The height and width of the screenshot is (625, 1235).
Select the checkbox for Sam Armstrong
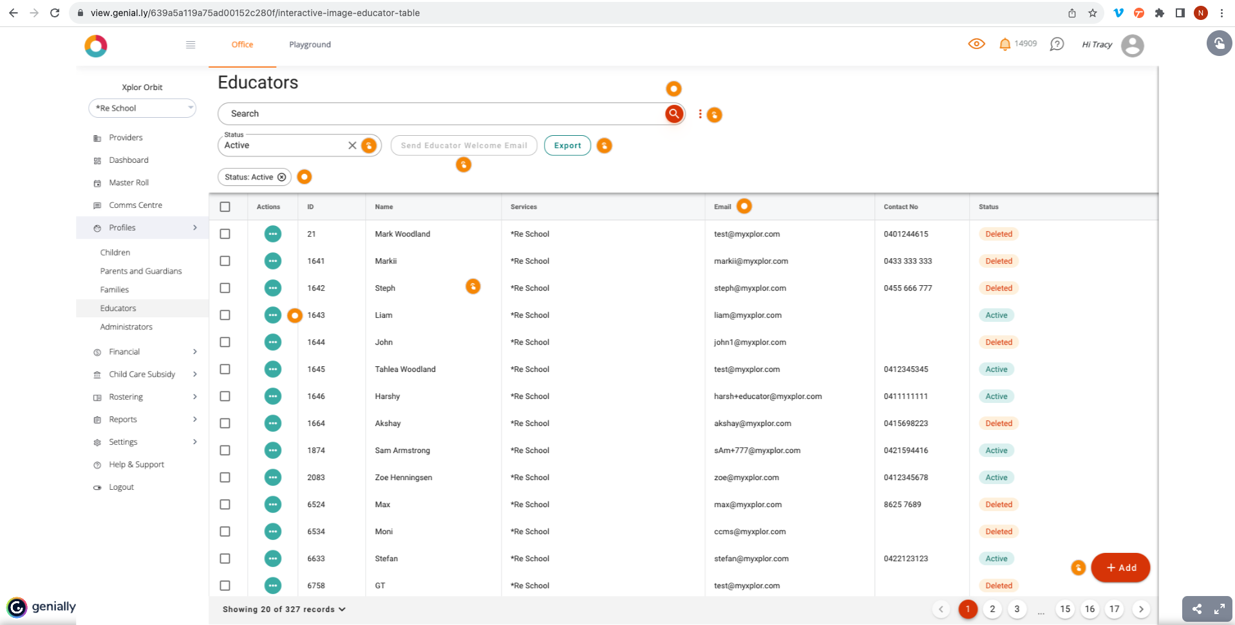pyautogui.click(x=225, y=450)
